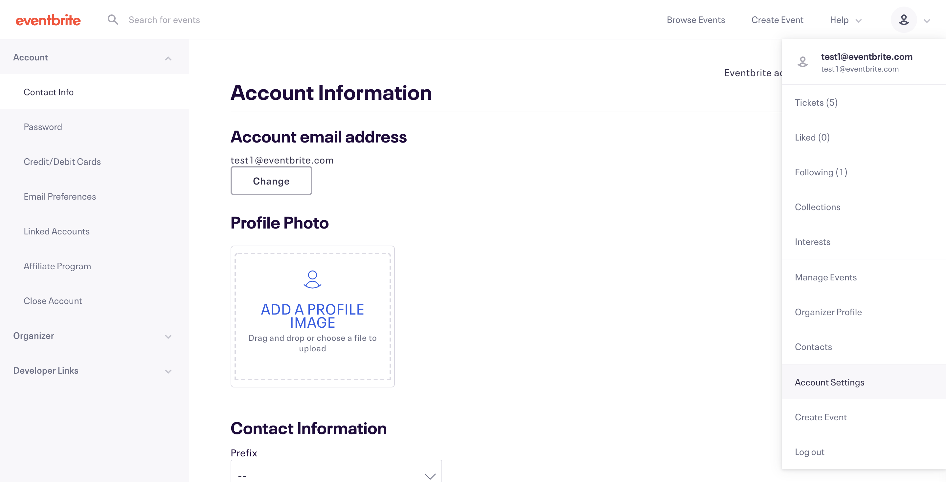Image resolution: width=946 pixels, height=482 pixels.
Task: Click the Add a Profile Image icon
Action: 312,278
